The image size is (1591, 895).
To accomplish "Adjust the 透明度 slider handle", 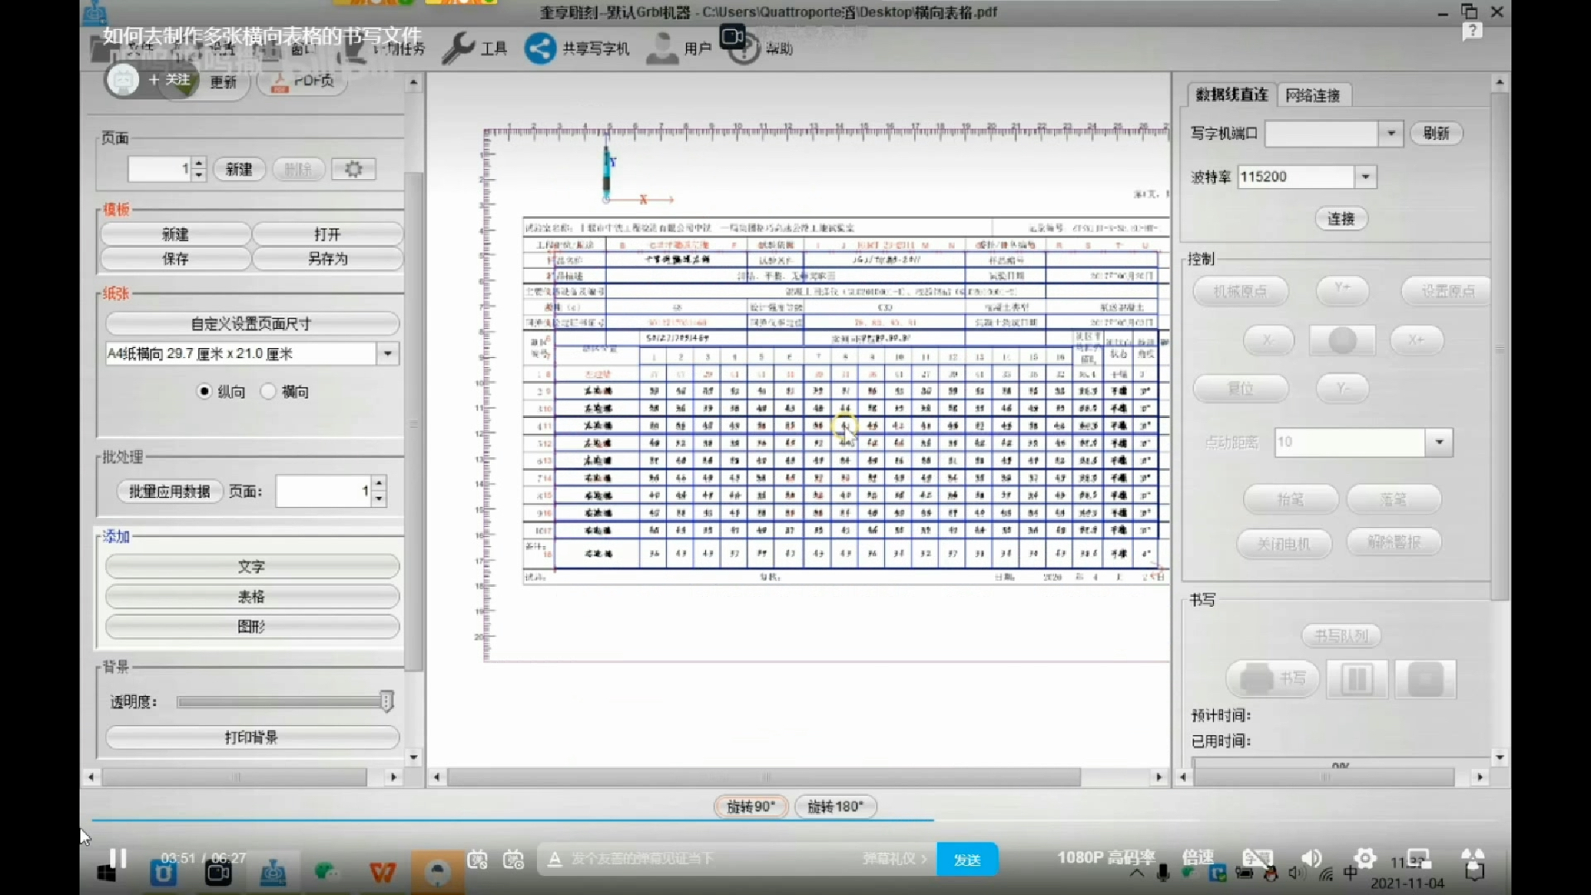I will pos(386,701).
